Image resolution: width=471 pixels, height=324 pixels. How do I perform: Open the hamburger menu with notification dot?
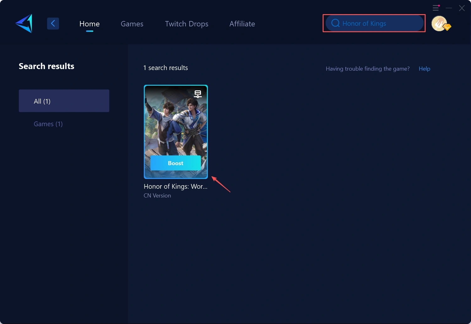(x=436, y=8)
